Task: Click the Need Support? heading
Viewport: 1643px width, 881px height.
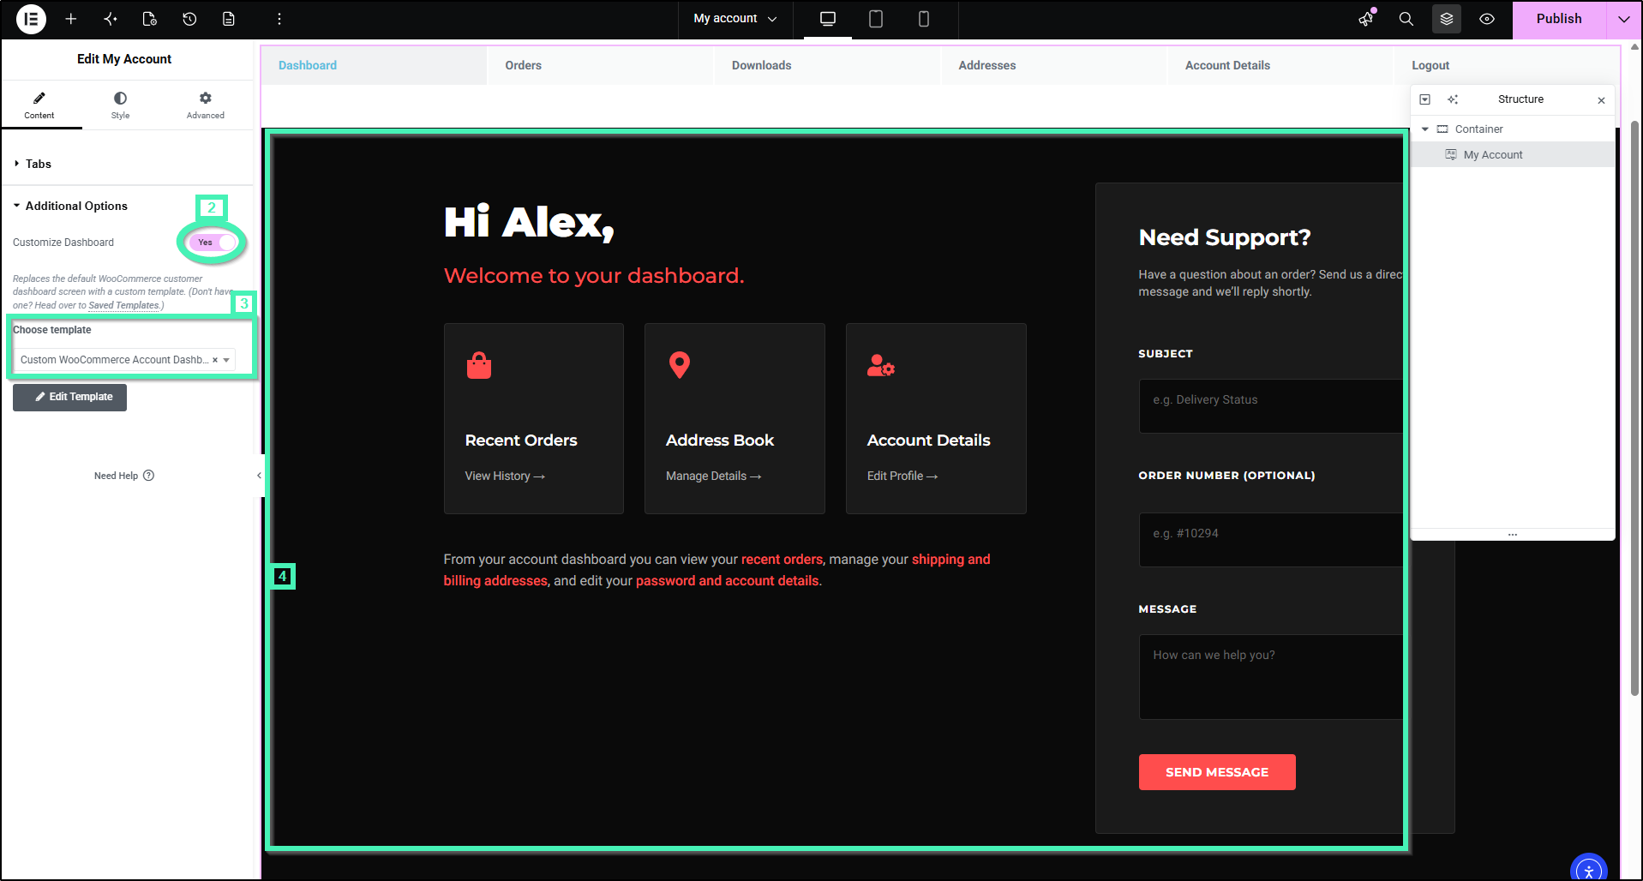Action: pyautogui.click(x=1224, y=237)
